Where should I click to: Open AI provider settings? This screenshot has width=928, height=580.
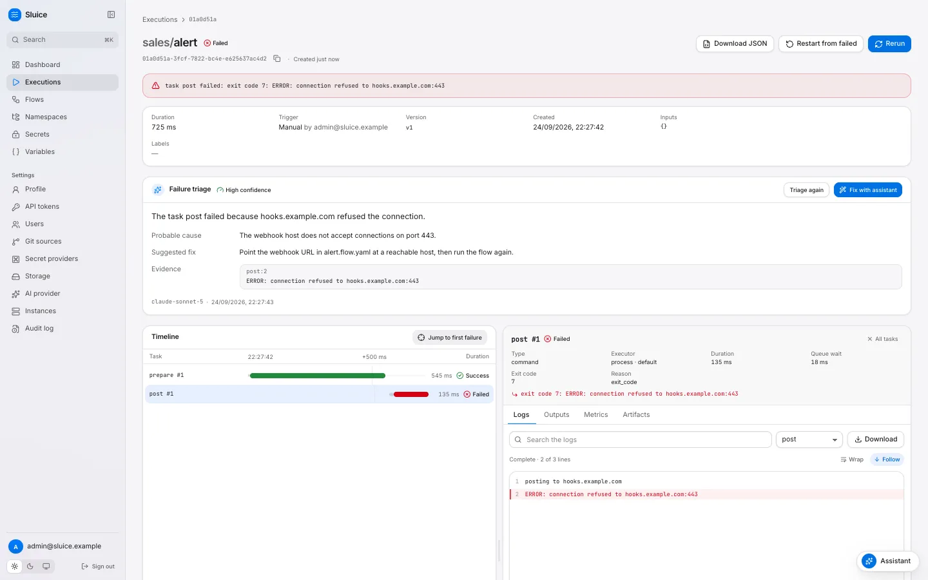(63, 293)
